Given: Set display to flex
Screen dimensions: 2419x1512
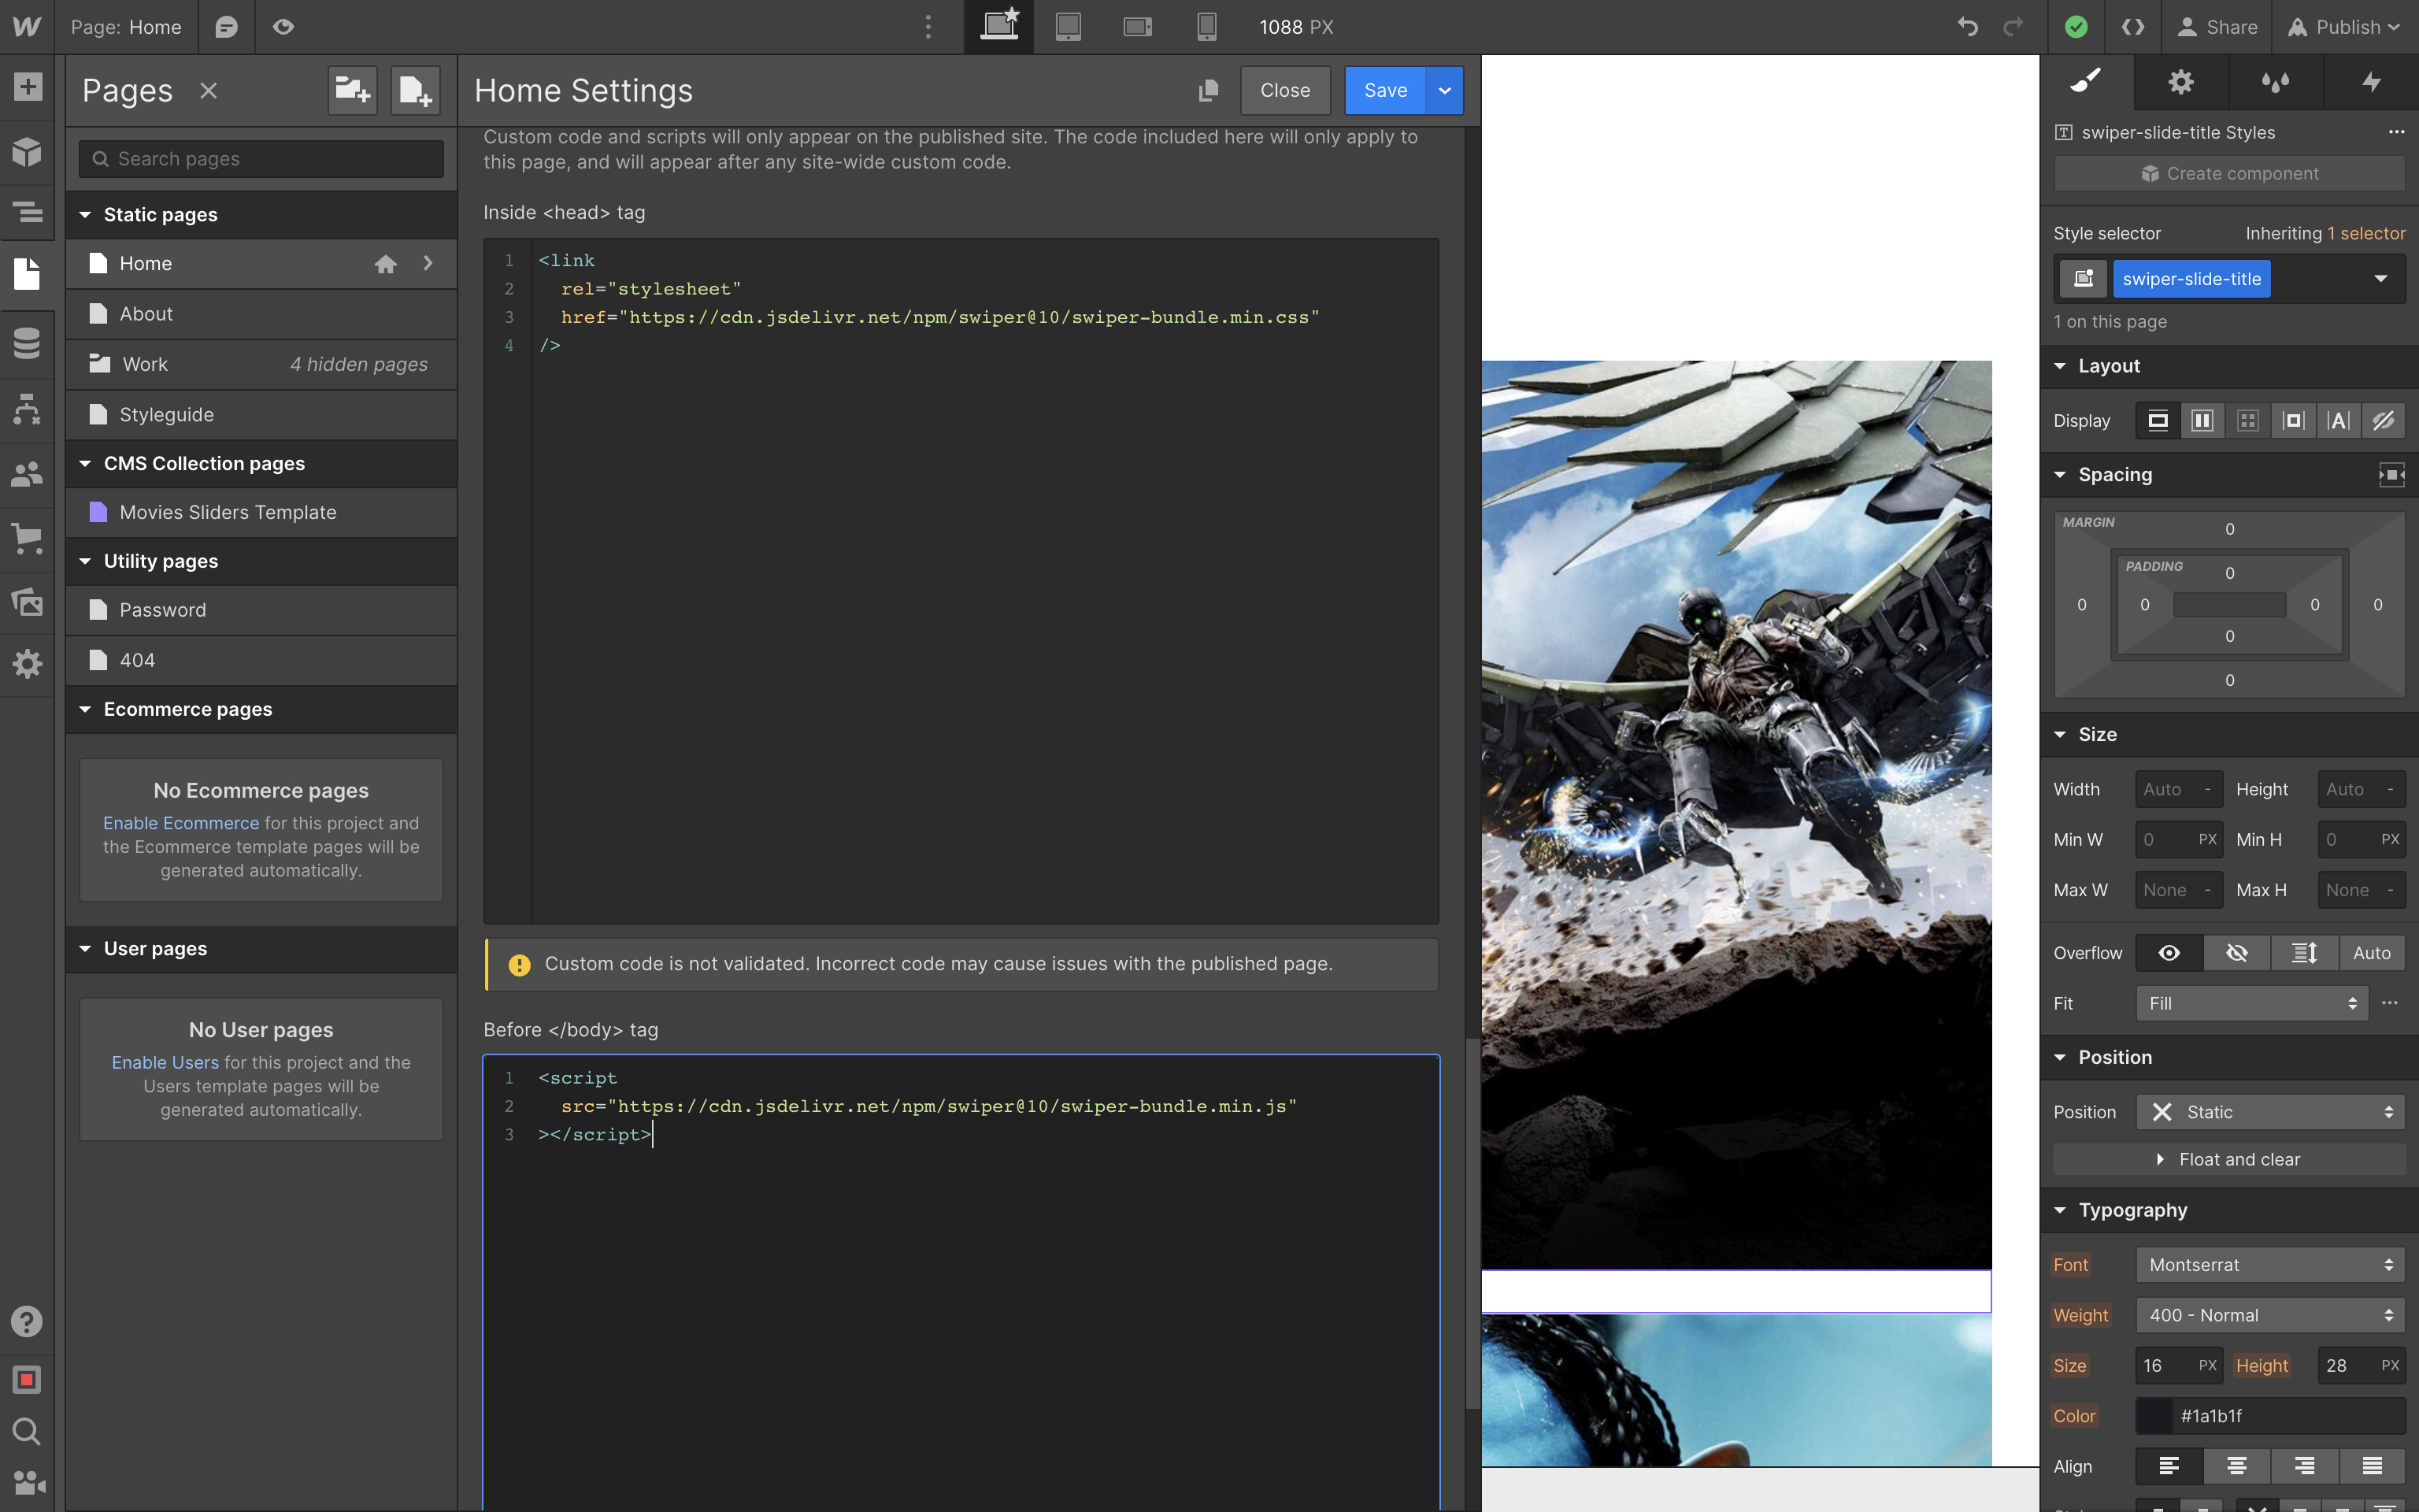Looking at the screenshot, I should (2202, 421).
